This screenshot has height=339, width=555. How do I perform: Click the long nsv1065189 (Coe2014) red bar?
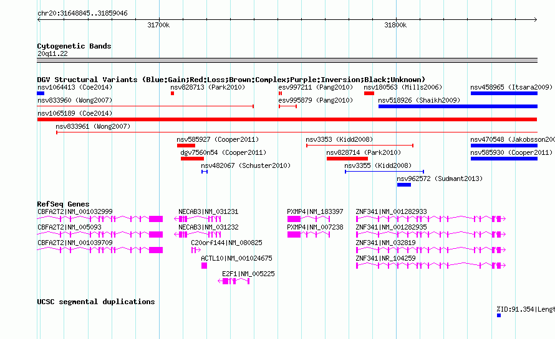287,119
